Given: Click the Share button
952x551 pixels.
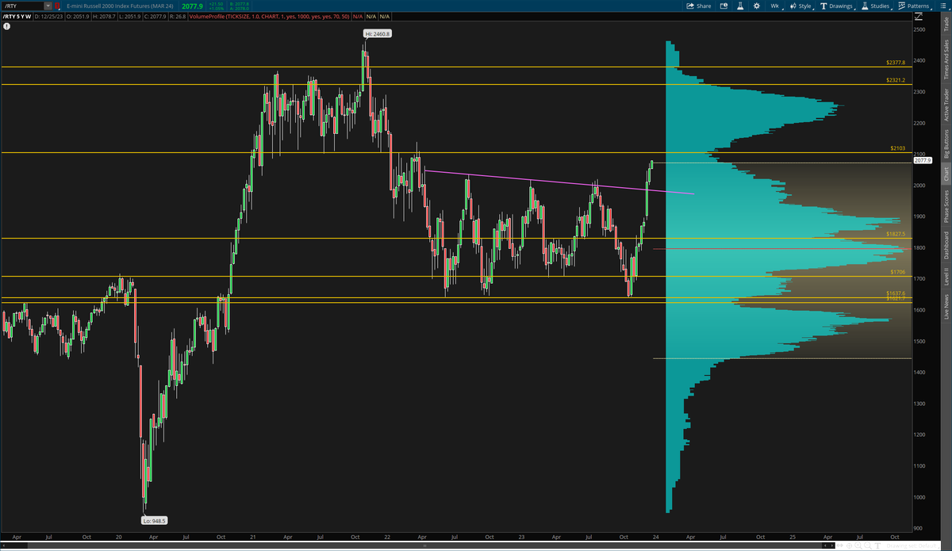Looking at the screenshot, I should point(699,6).
